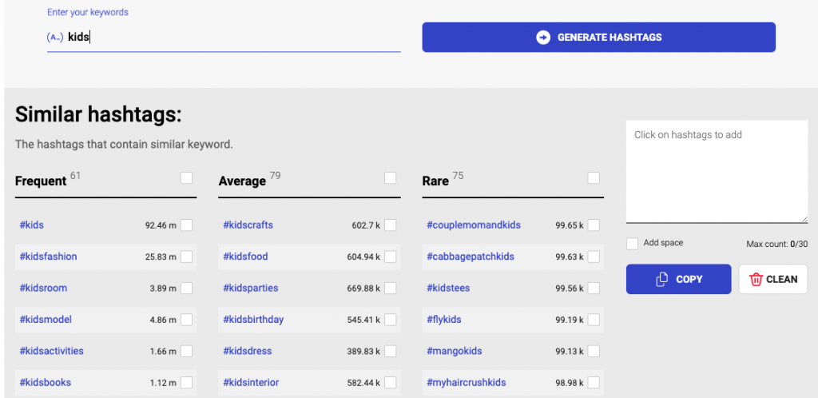
Task: Open the #kids hashtag link
Action: point(32,225)
